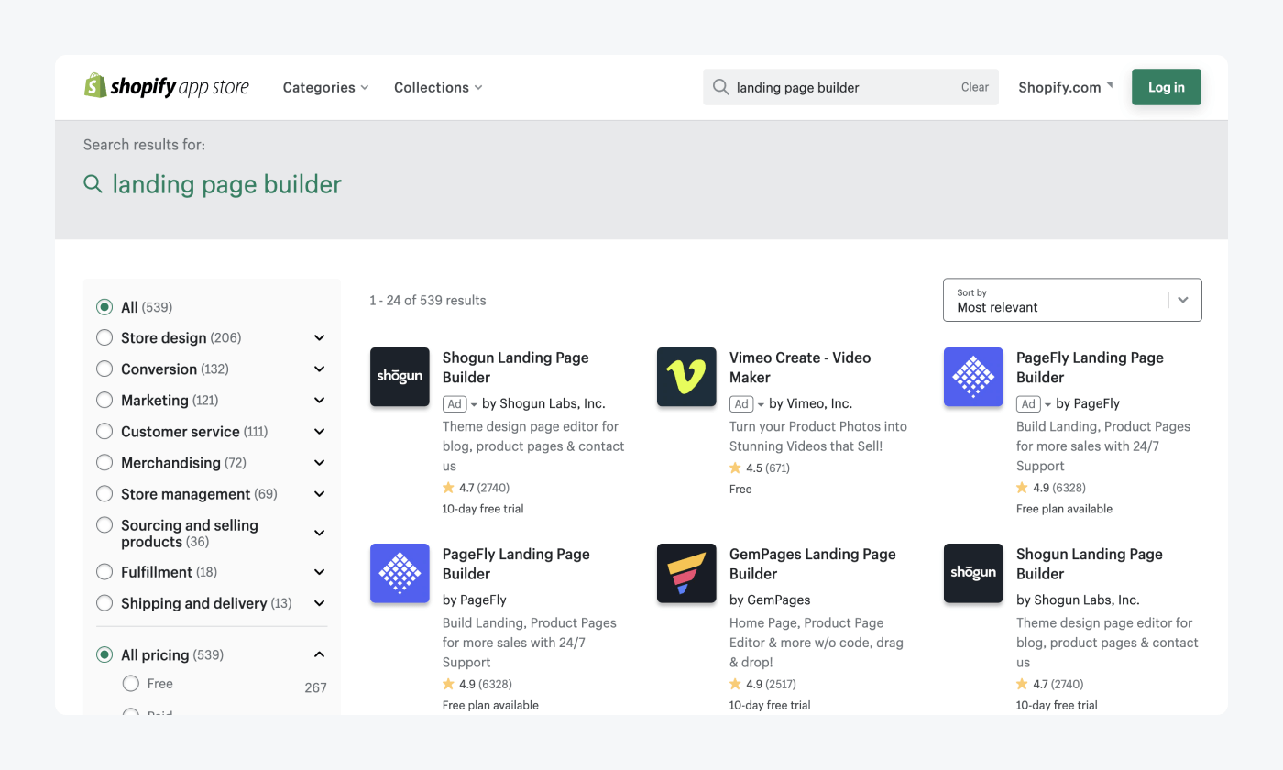Expand the Store design subcategories chevron

(x=319, y=338)
